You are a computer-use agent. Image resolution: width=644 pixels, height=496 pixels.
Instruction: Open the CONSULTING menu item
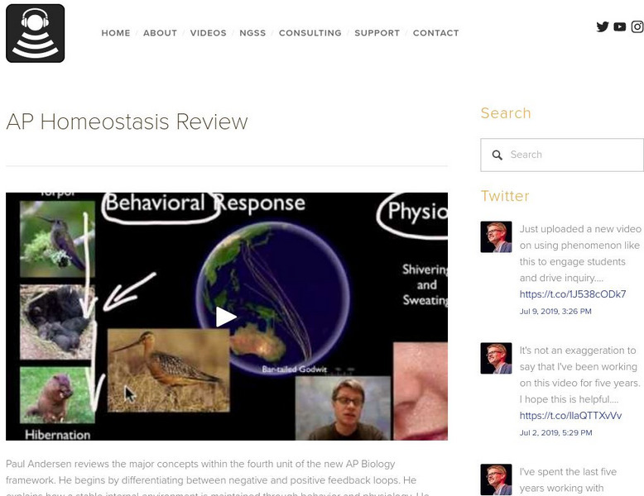point(310,33)
